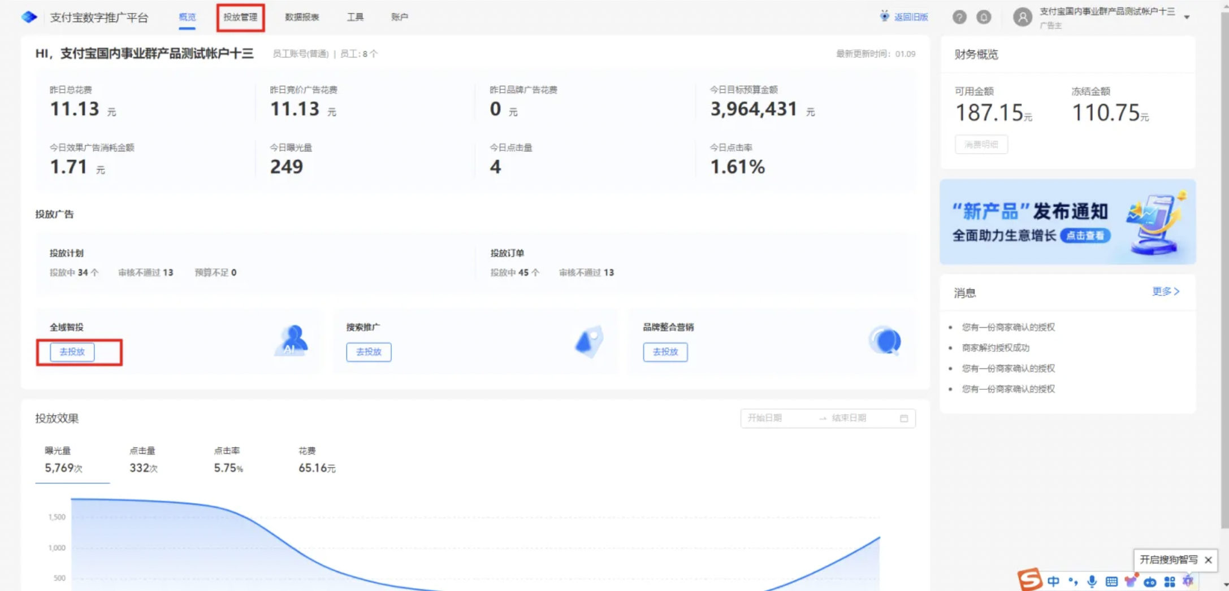Open the Sogou soft keyboard icon

[1111, 581]
